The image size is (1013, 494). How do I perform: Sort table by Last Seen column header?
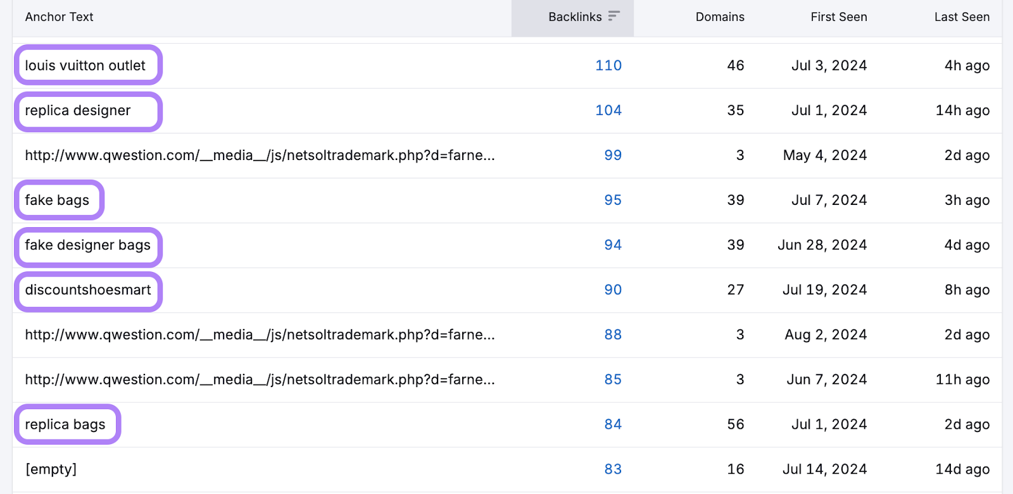(961, 17)
